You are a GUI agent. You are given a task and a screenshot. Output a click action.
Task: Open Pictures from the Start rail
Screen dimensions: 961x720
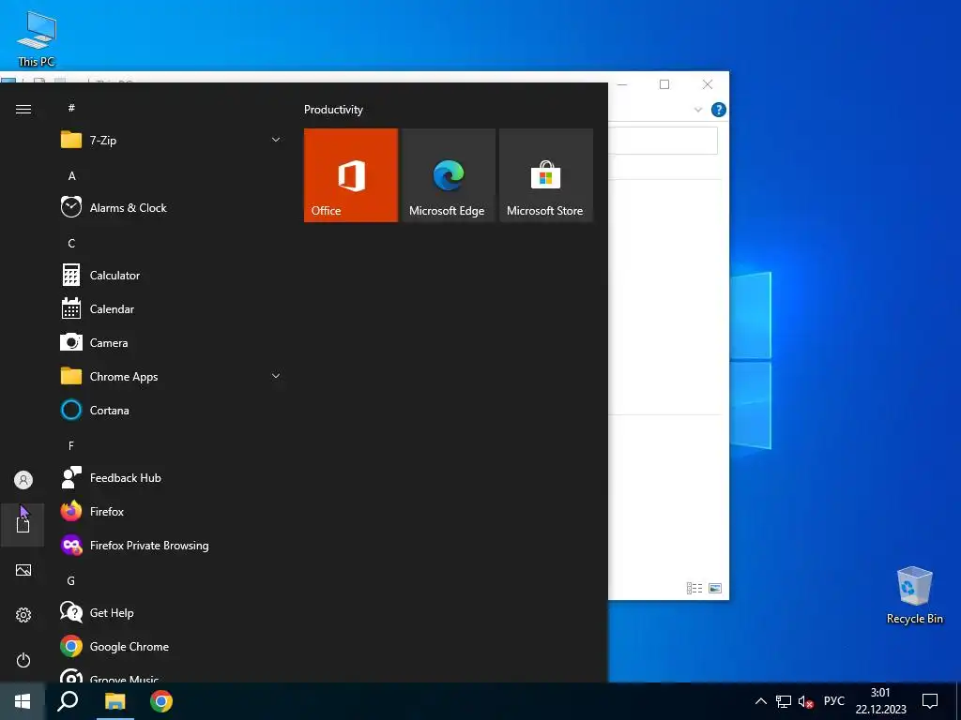[x=23, y=570]
